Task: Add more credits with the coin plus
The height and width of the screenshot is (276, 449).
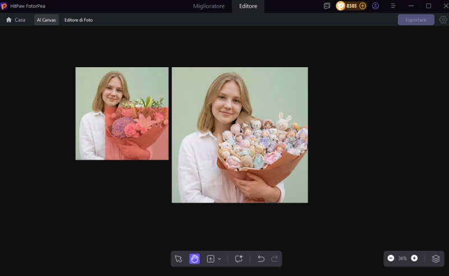Action: (x=363, y=6)
